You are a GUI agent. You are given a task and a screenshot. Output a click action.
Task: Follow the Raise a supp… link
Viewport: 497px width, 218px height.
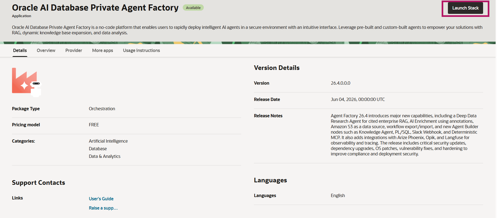pyautogui.click(x=103, y=208)
